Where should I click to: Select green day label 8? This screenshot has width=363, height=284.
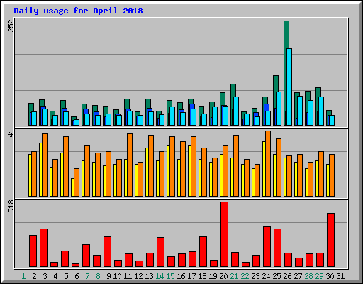[x=98, y=276]
